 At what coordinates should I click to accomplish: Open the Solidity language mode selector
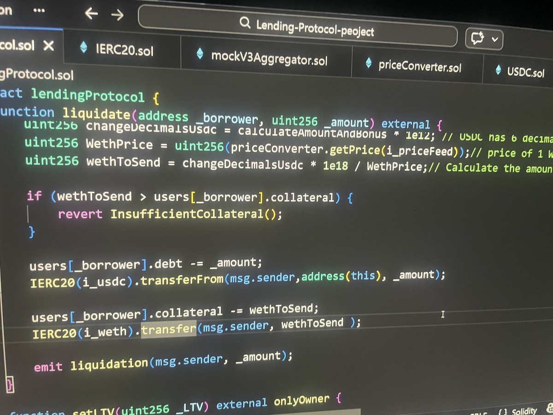[x=524, y=411]
